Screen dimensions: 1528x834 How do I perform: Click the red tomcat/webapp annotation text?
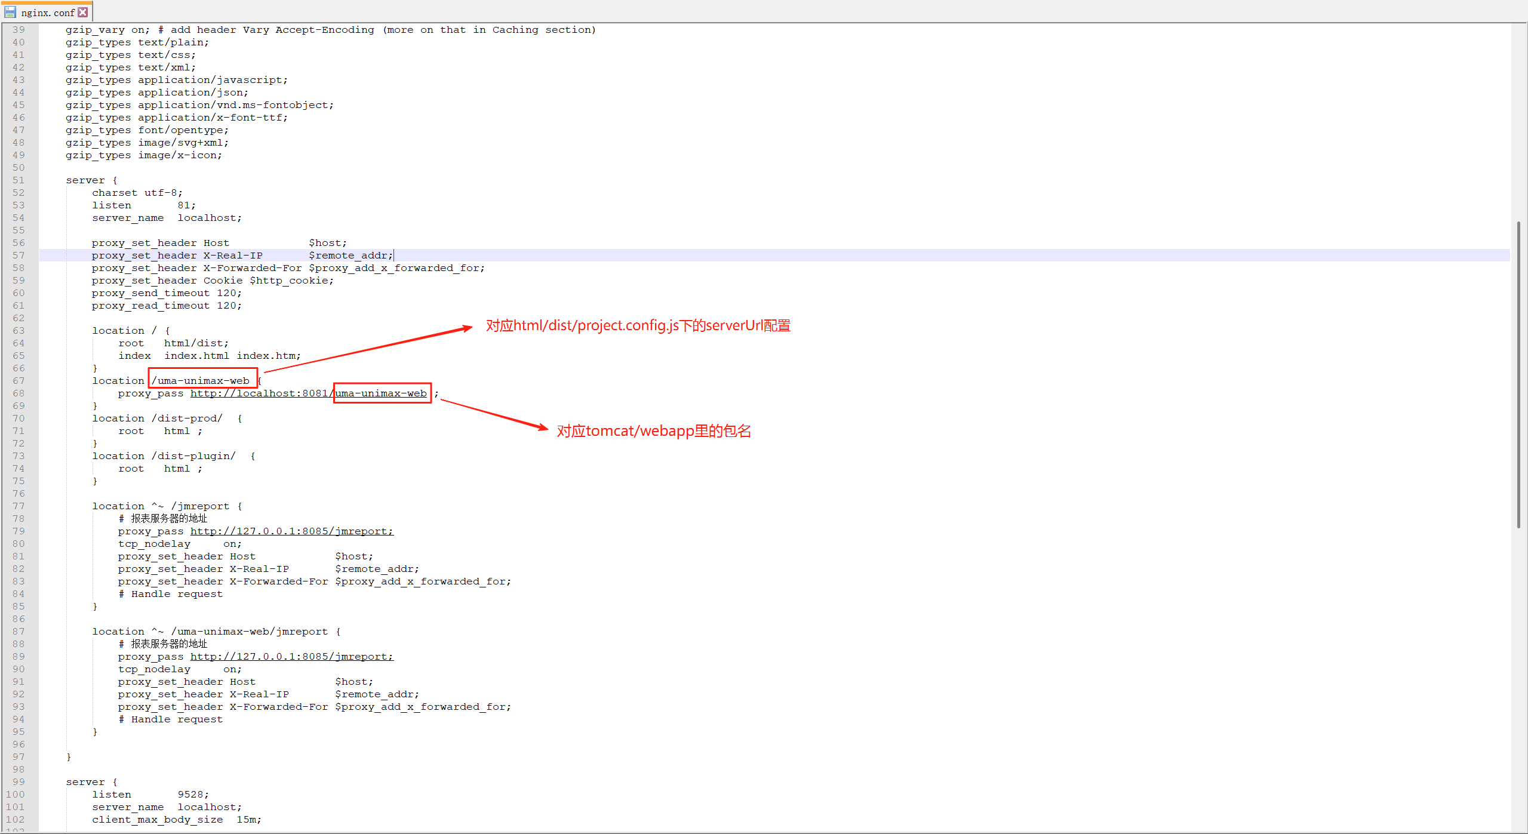pos(653,431)
